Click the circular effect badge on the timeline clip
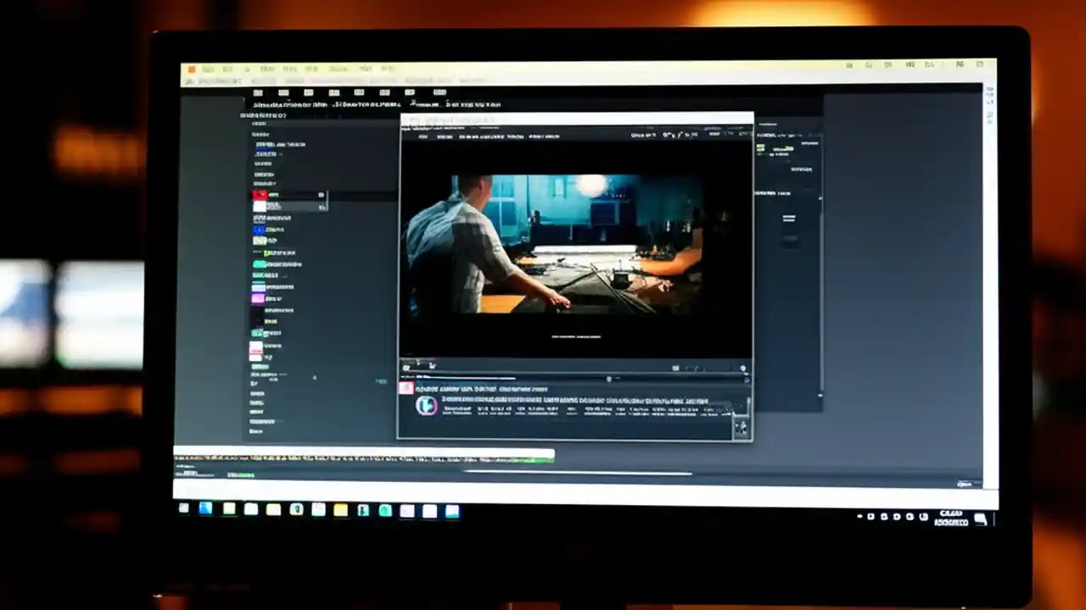Screen dimensions: 1086x610 tap(427, 405)
